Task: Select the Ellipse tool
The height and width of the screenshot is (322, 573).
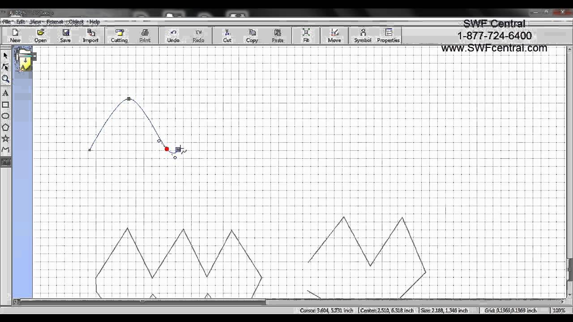Action: [5, 116]
